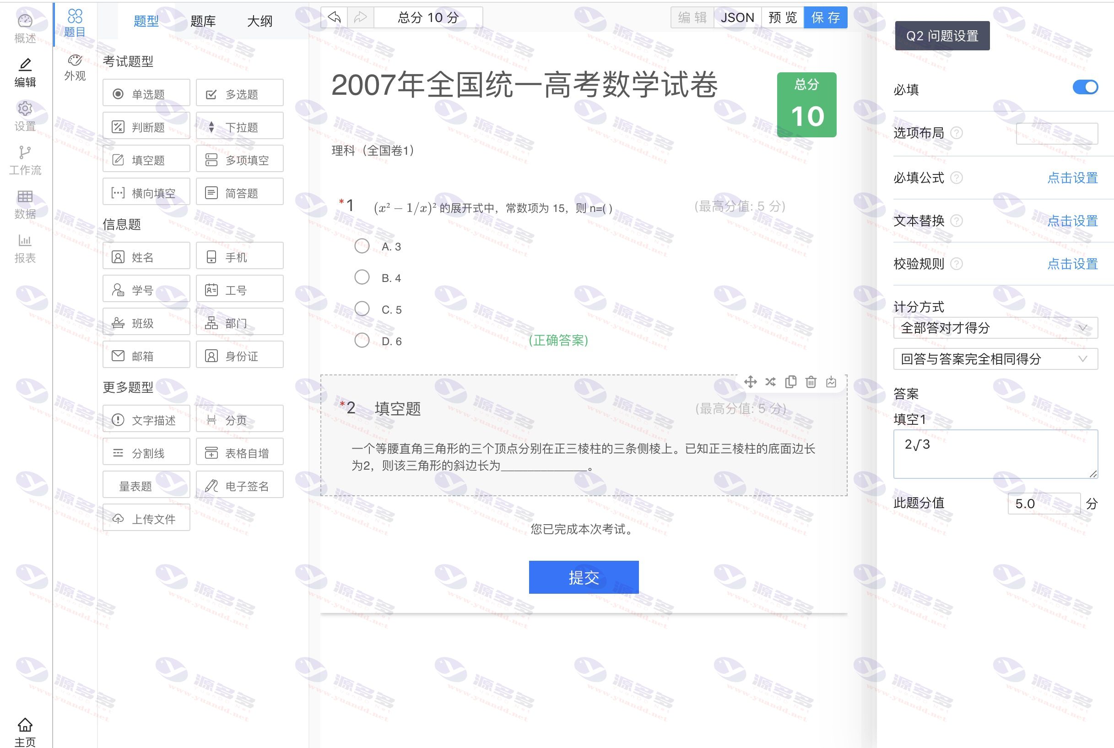Select option C. 5 radio button

362,309
